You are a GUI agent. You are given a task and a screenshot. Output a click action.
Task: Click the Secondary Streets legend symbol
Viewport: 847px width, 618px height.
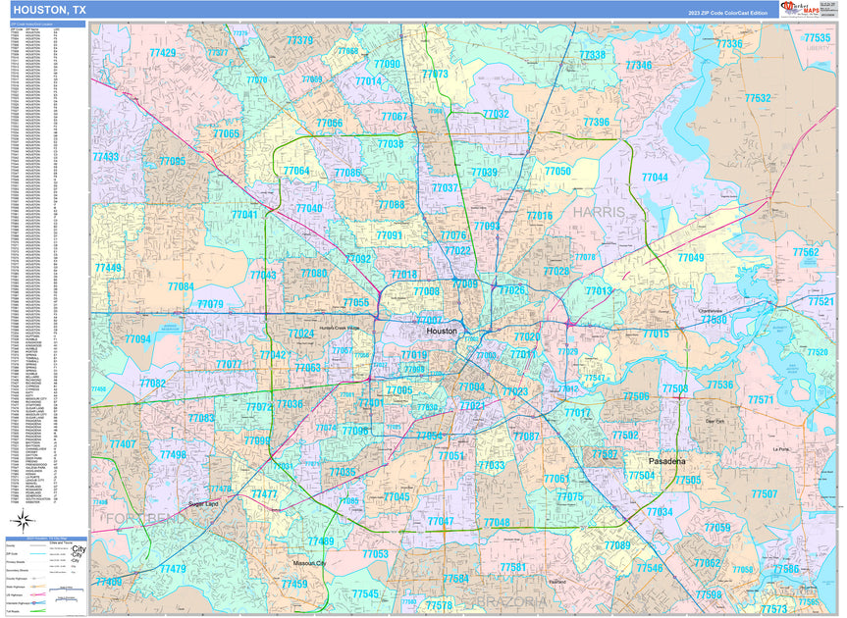point(36,571)
